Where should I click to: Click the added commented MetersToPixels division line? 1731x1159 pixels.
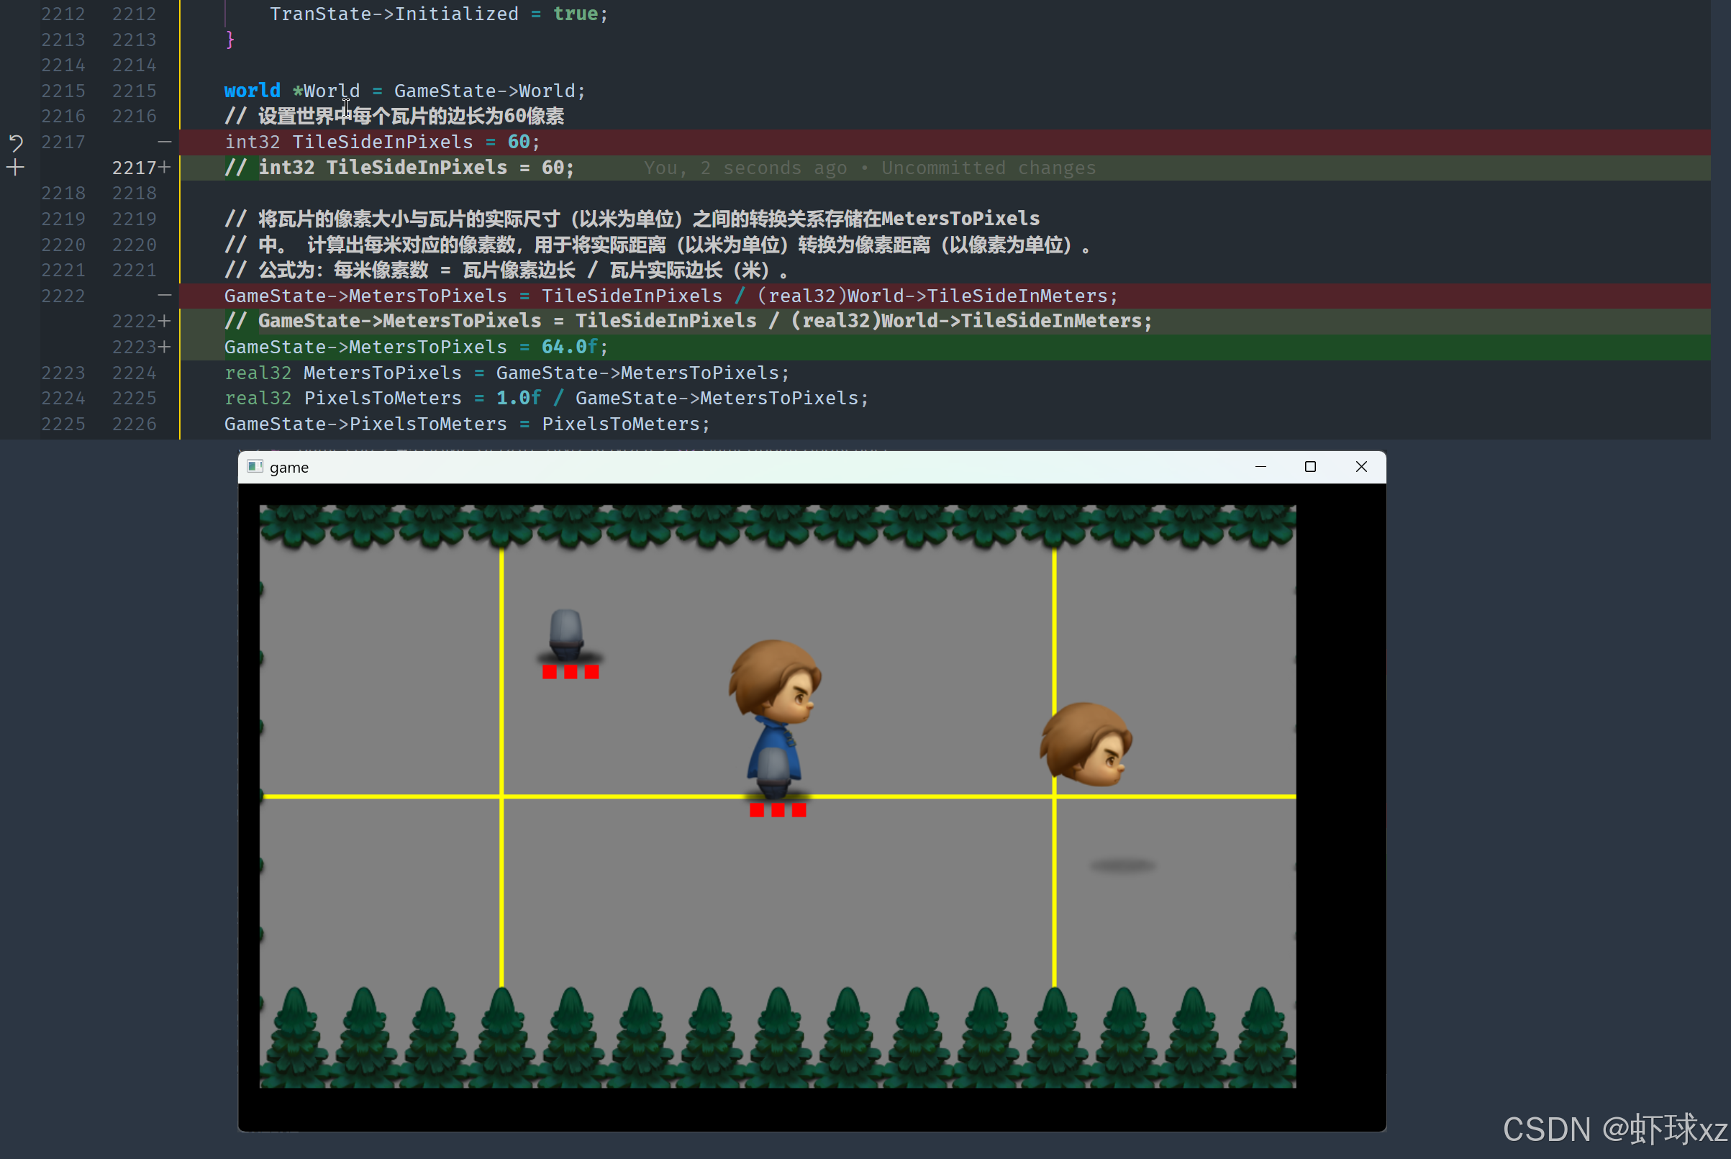pyautogui.click(x=688, y=321)
